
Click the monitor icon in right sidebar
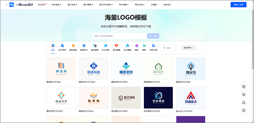pyautogui.click(x=244, y=87)
